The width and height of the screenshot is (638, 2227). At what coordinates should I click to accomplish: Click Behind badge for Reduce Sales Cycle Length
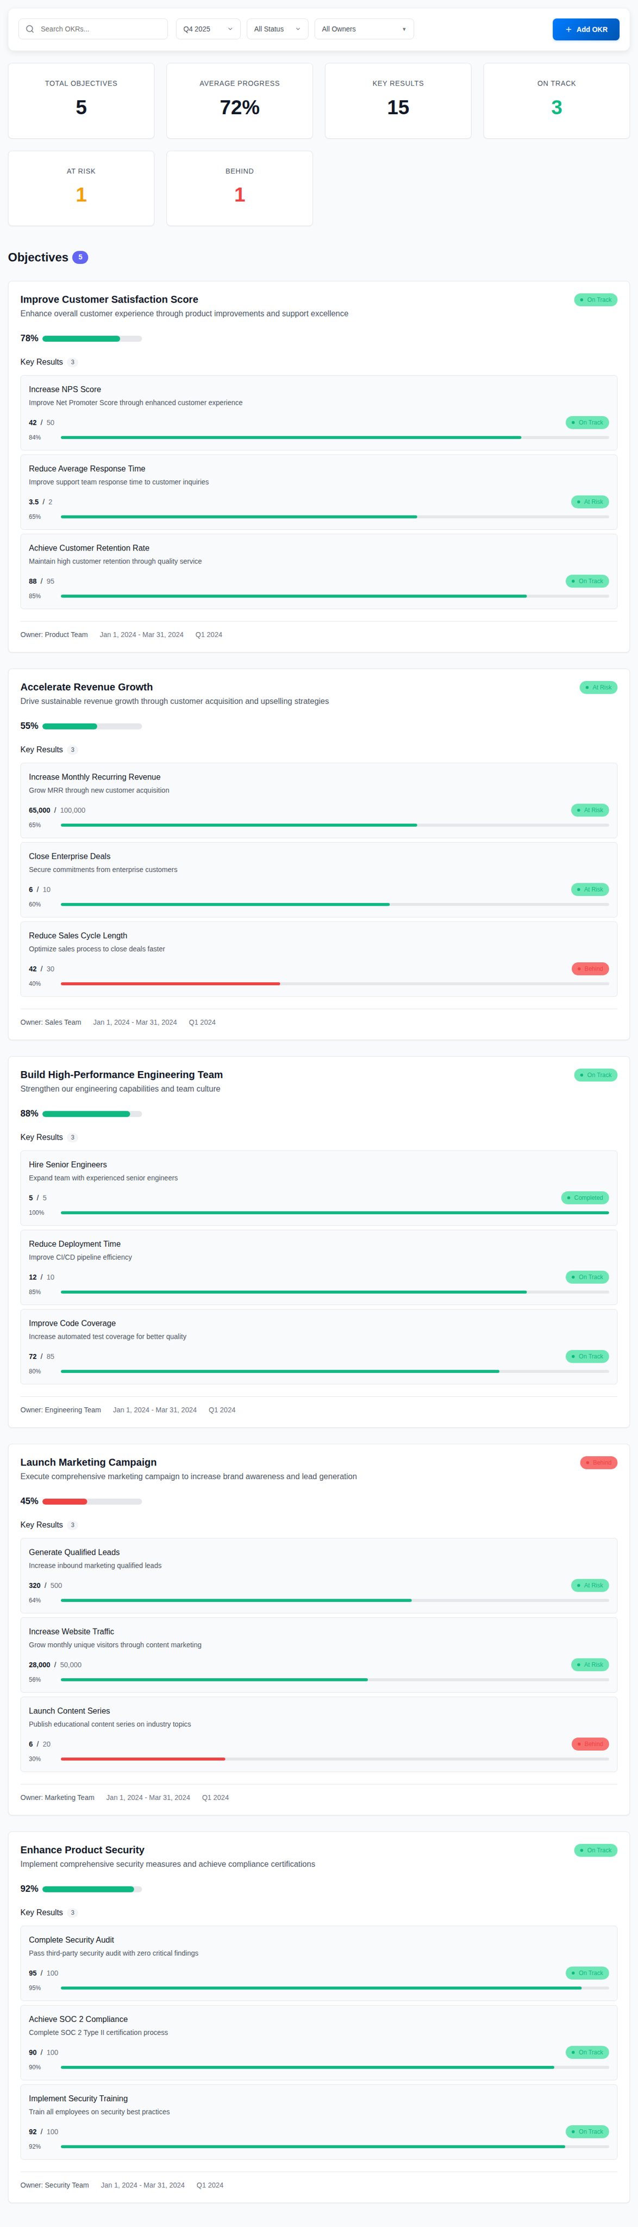pyautogui.click(x=590, y=970)
